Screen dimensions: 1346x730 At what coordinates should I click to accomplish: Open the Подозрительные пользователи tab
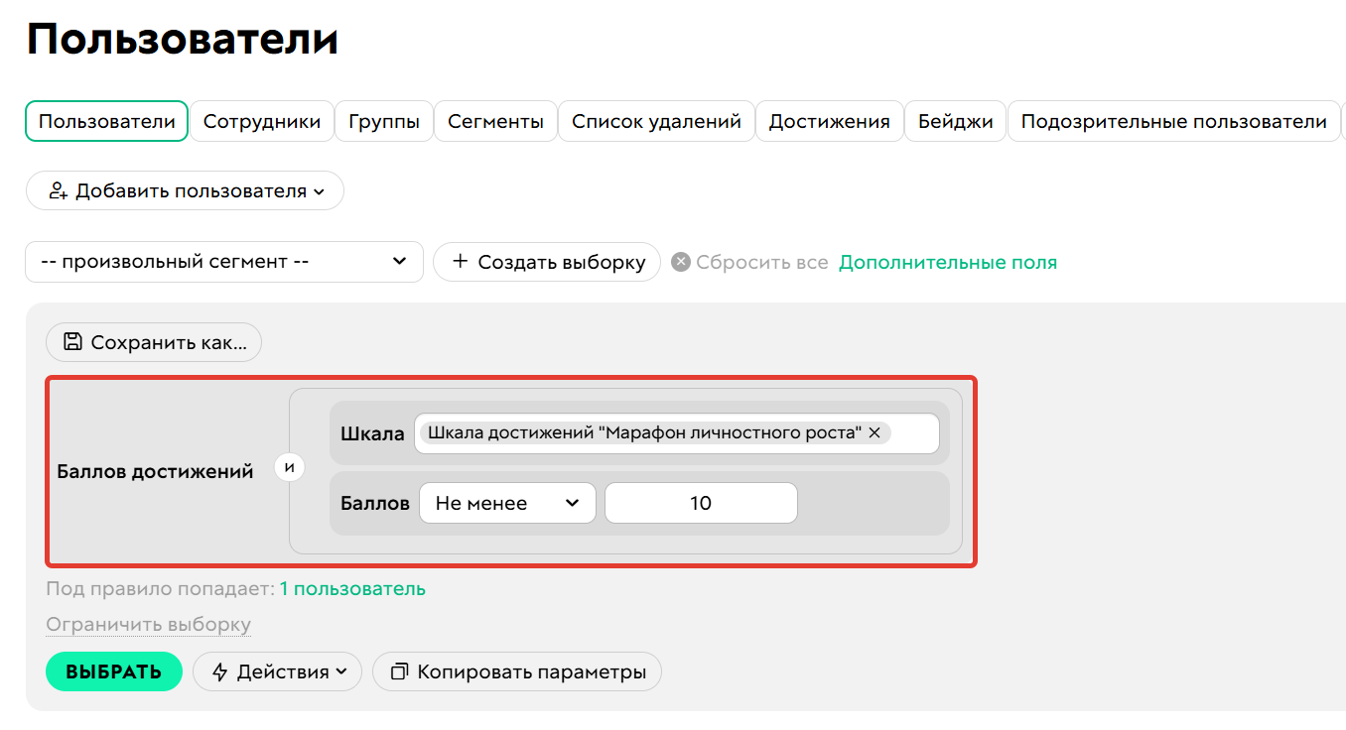(1173, 122)
